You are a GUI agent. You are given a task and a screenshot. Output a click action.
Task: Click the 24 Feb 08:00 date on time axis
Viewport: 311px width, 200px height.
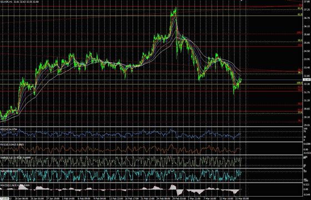162,198
